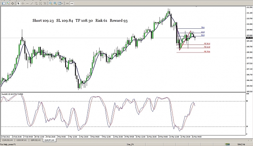This screenshot has height=146, width=253.
Task: Click the FE 78.6 expansion label
Action: tap(207, 52)
